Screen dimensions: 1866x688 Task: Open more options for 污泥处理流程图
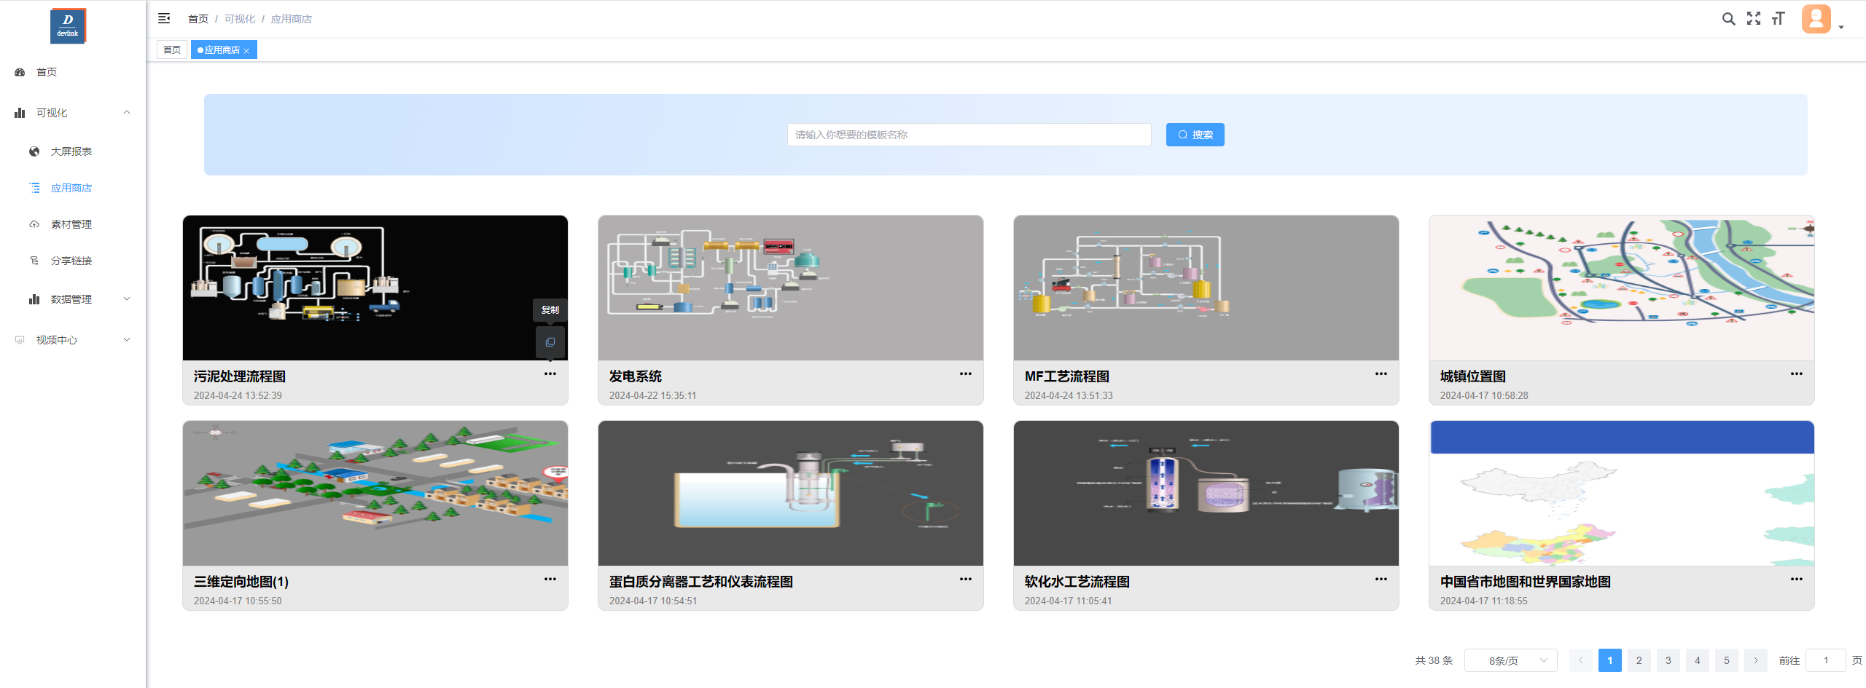(550, 373)
